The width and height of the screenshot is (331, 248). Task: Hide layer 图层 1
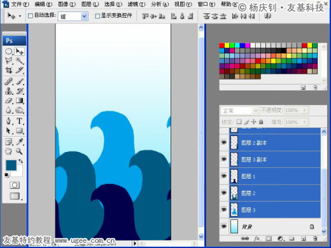[x=224, y=176]
